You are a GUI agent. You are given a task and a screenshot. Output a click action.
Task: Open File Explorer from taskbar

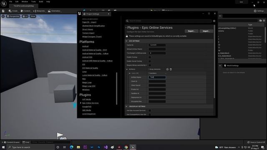(78, 147)
